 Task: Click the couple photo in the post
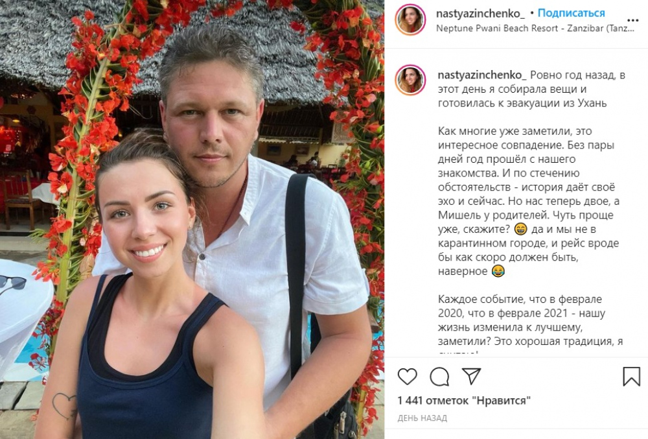tap(192, 219)
